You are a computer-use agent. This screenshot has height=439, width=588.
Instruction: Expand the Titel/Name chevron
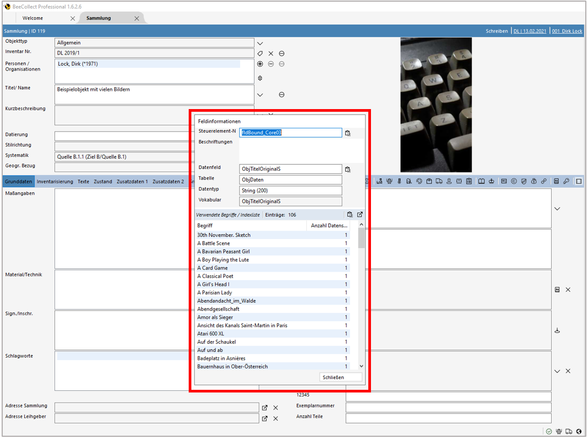[x=260, y=95]
